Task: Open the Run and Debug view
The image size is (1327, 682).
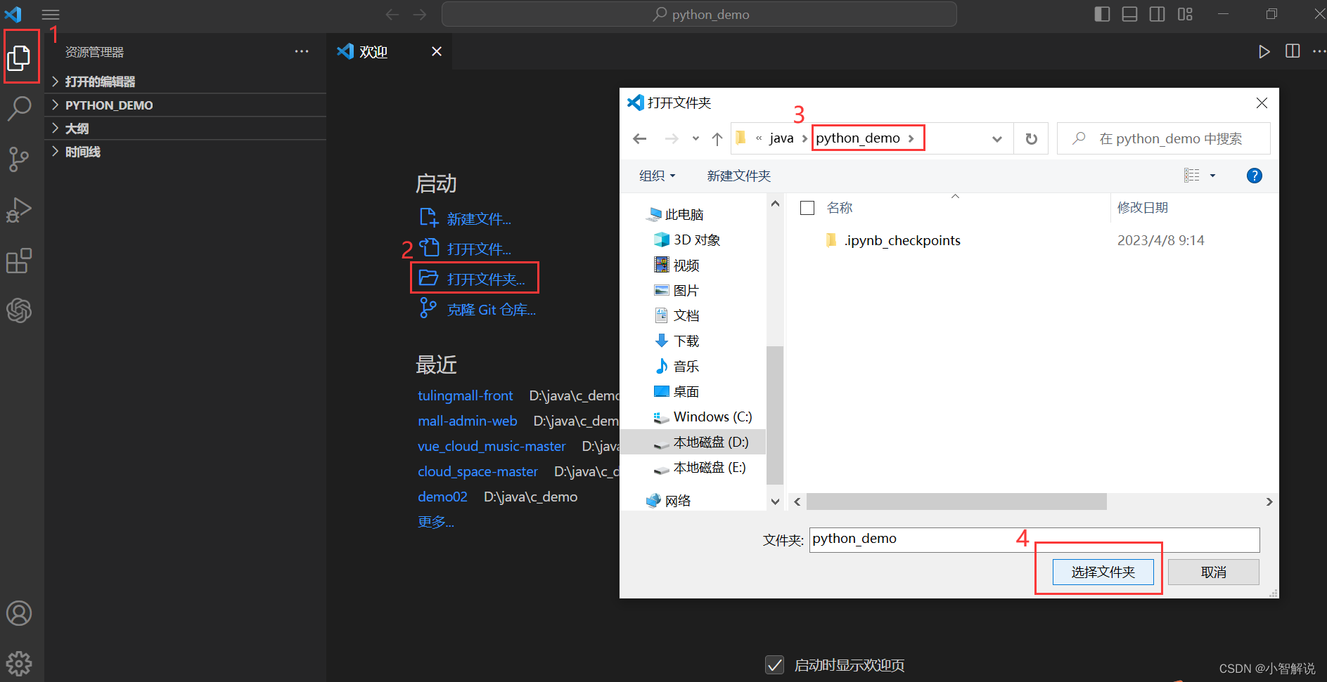Action: (x=20, y=210)
